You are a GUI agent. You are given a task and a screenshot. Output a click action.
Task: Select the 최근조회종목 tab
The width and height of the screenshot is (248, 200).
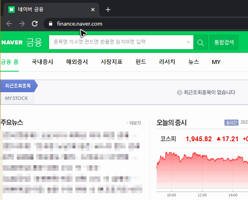[x=19, y=86]
